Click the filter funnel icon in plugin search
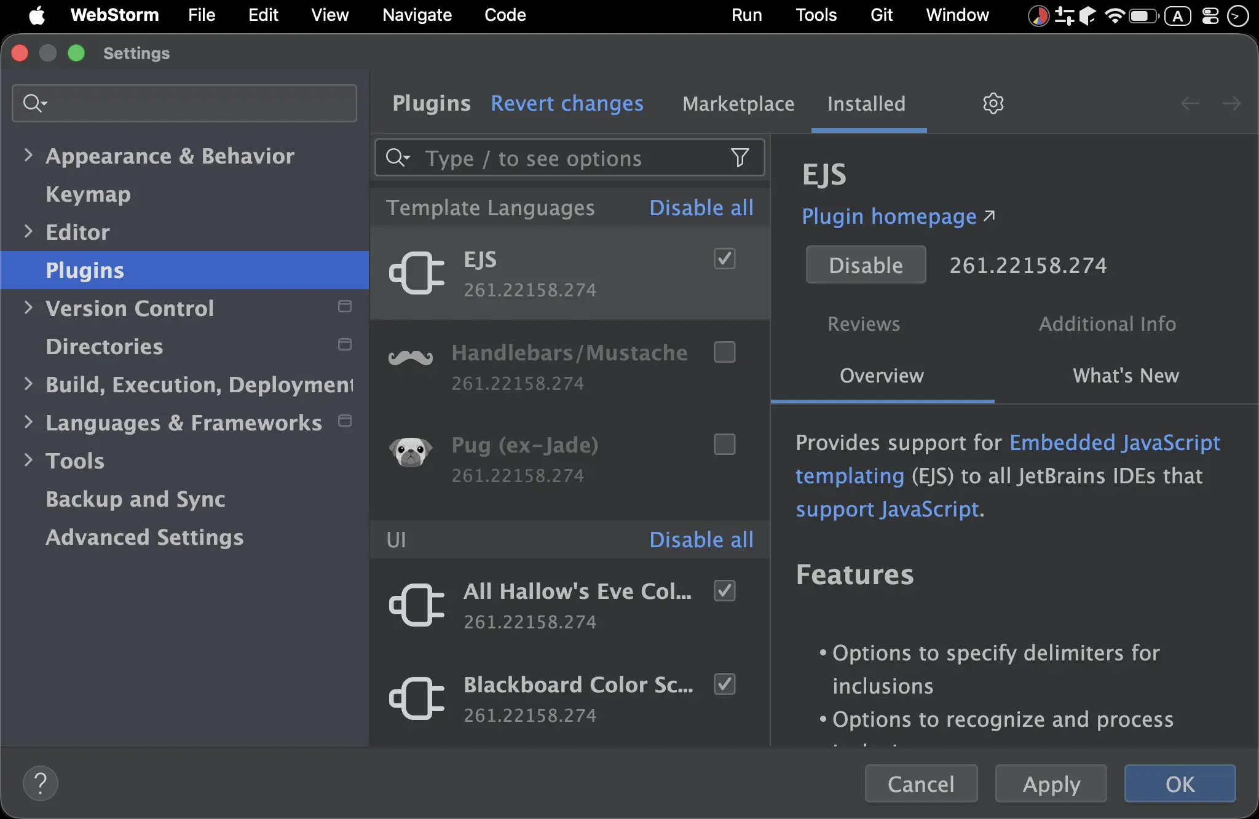This screenshot has height=819, width=1259. 740,158
